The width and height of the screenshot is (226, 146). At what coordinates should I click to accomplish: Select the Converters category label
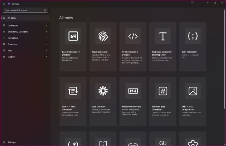(x=13, y=25)
